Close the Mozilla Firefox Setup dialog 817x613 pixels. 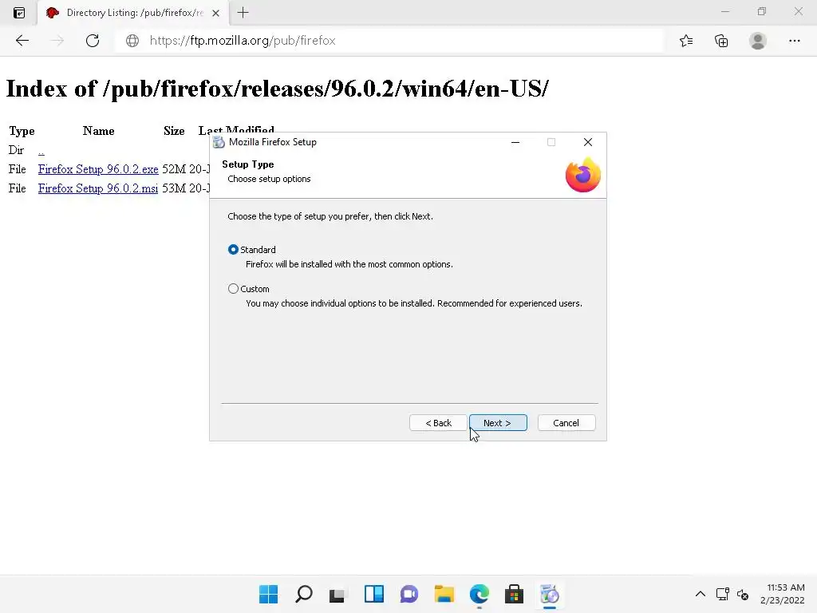click(588, 142)
